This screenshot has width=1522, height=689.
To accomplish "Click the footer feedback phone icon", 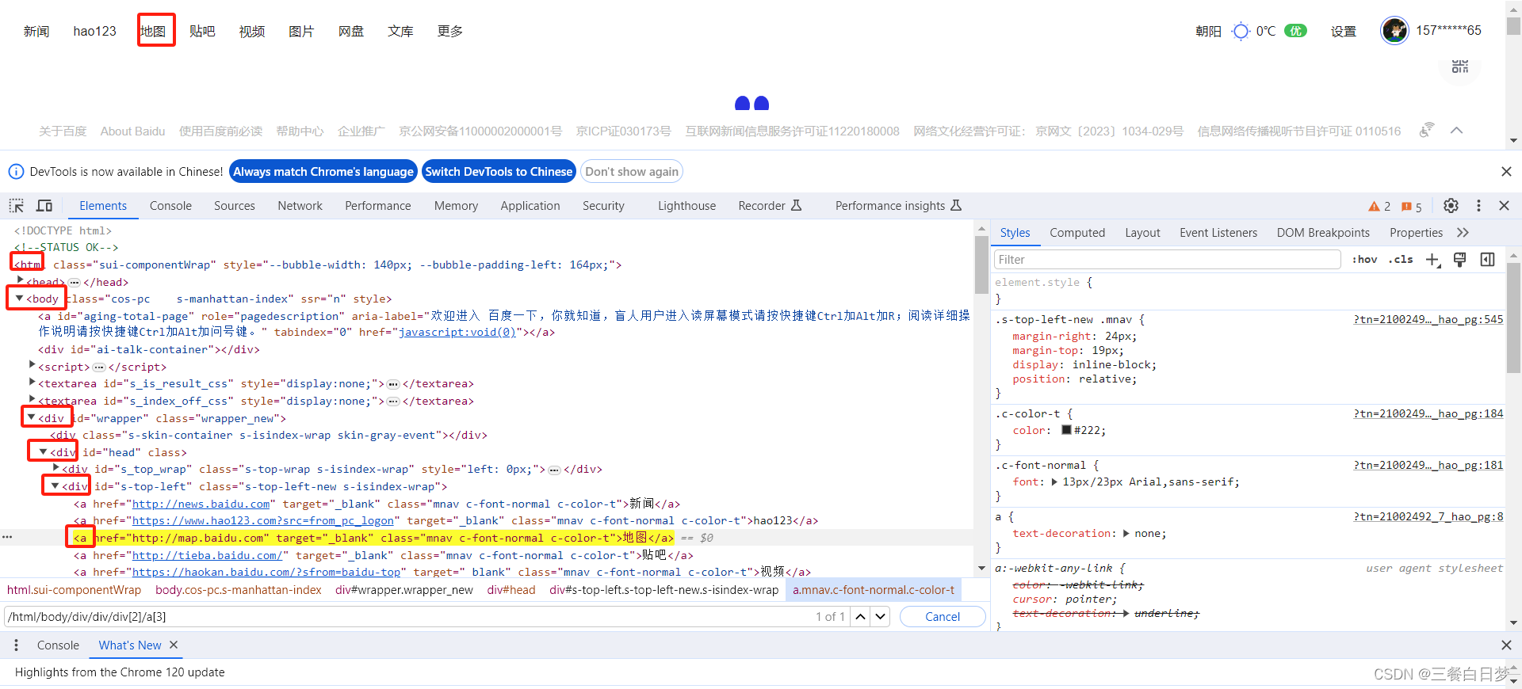I will coord(1426,130).
